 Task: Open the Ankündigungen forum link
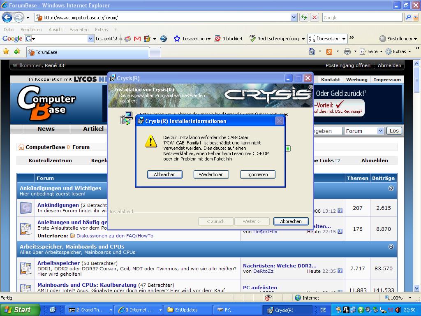[58, 205]
